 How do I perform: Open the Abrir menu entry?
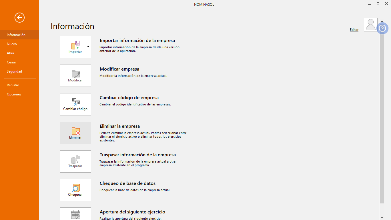pos(19,53)
